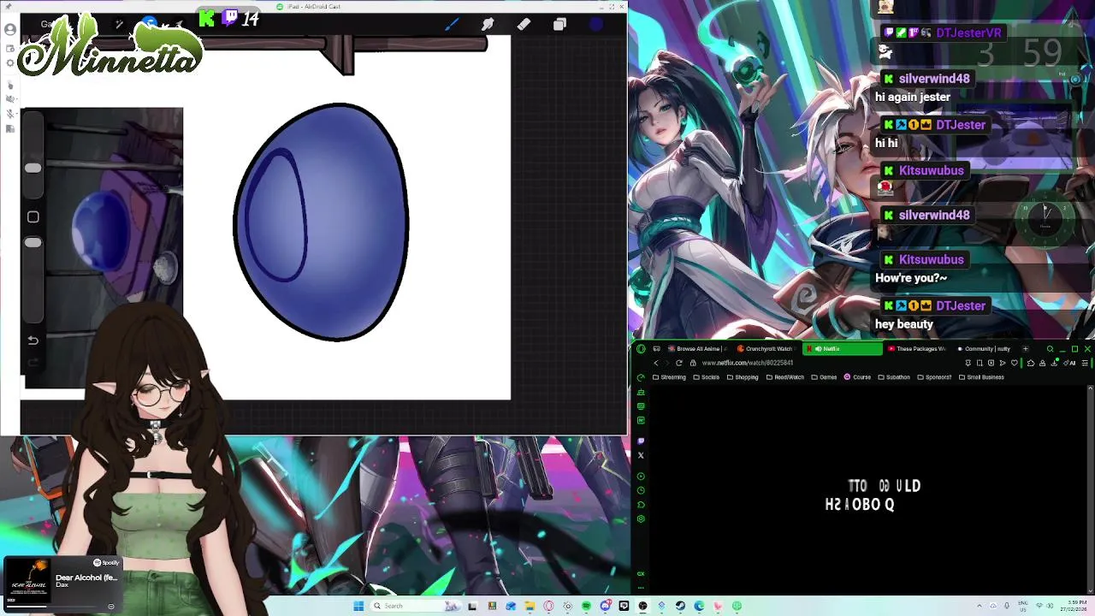The width and height of the screenshot is (1095, 616).
Task: Switch to the Crunchyroll Watch tab
Action: (x=765, y=349)
